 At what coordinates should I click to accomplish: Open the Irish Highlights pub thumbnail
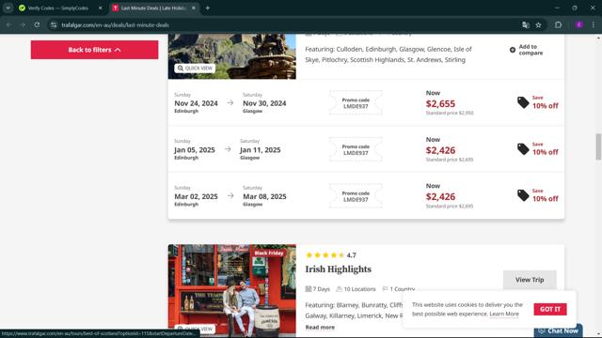pyautogui.click(x=232, y=290)
